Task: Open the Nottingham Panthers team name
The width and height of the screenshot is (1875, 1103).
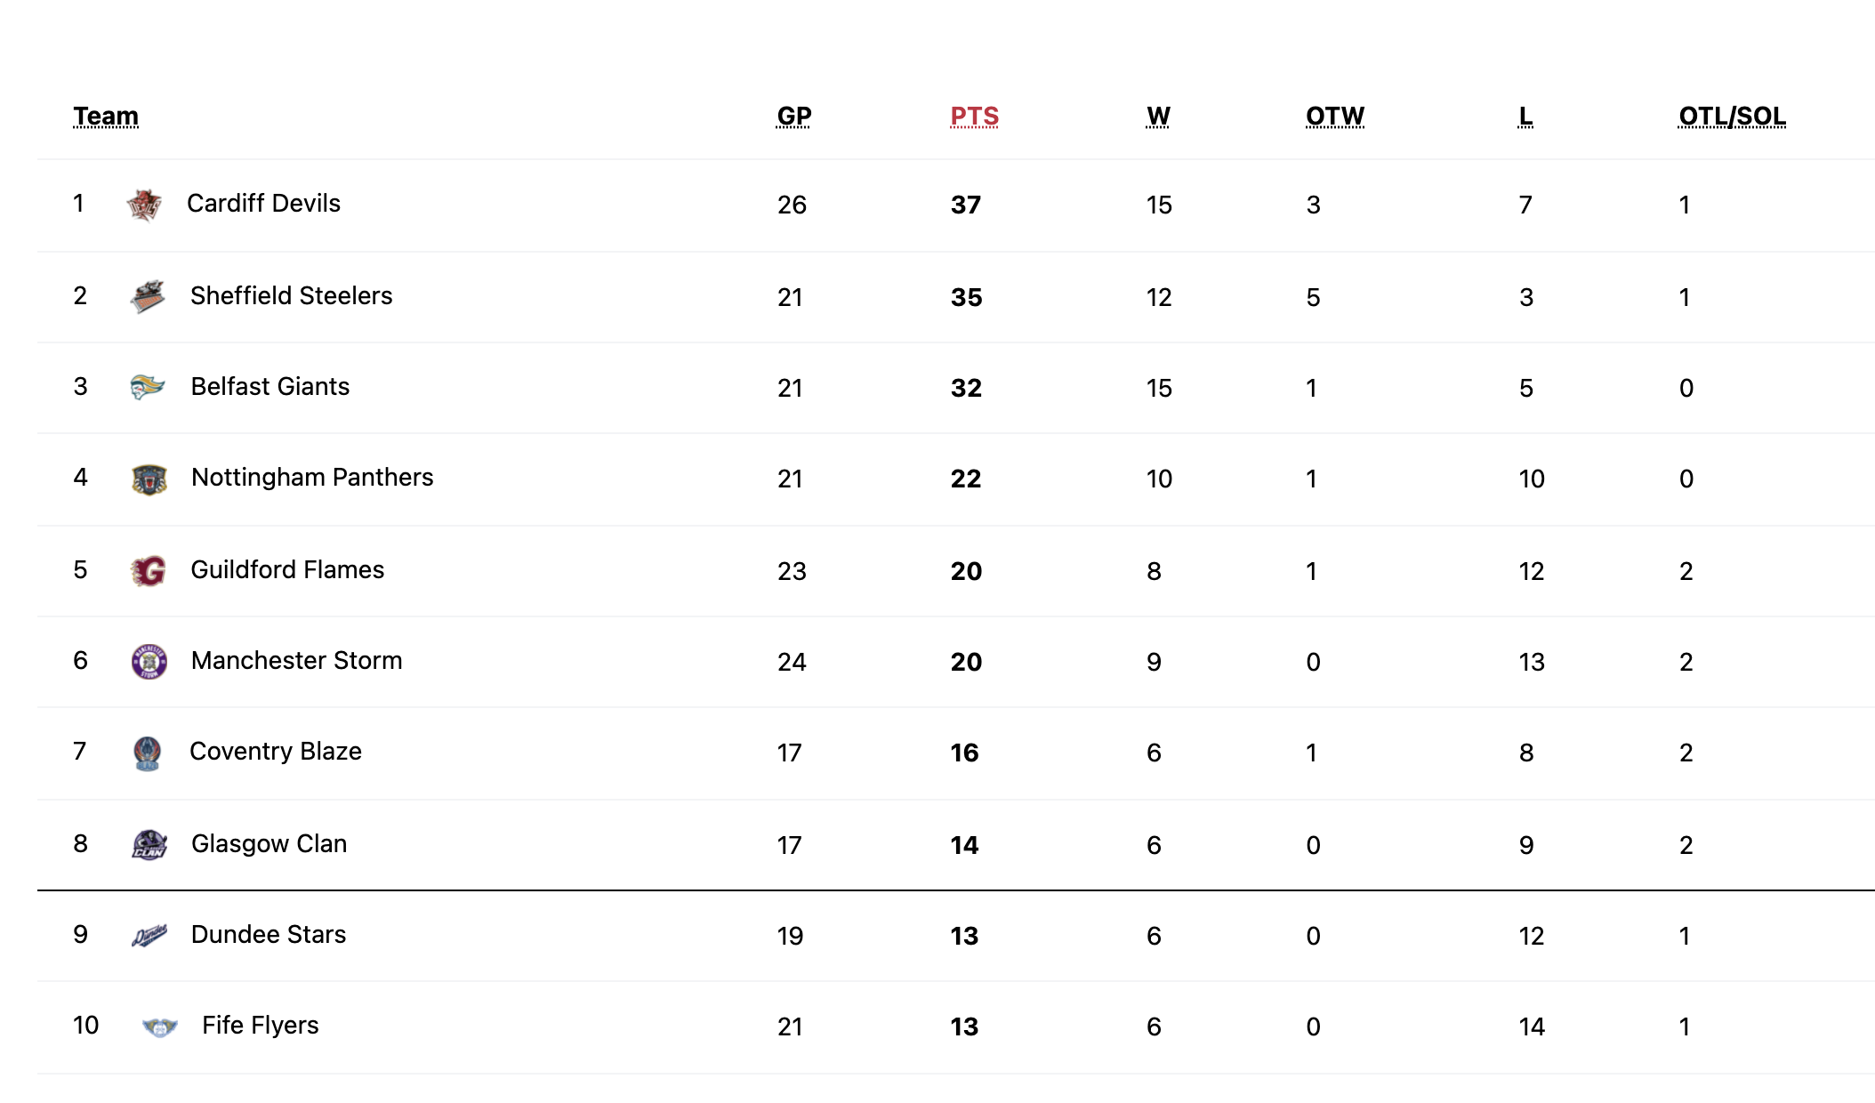Action: [x=312, y=478]
